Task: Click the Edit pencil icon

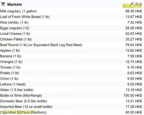Action: pyautogui.click(x=132, y=4)
